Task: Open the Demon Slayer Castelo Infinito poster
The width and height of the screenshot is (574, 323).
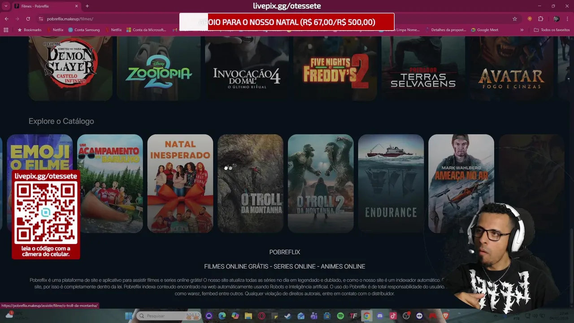Action: [70, 69]
